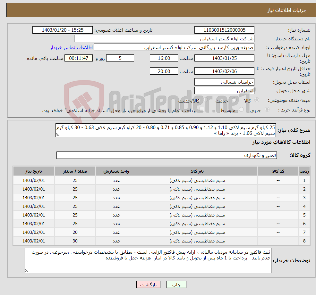
Task: Click the چاپ (print) button
Action: point(176,284)
